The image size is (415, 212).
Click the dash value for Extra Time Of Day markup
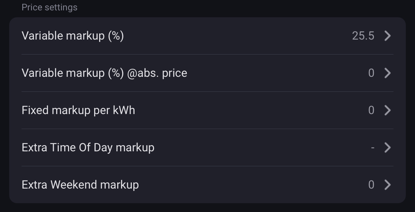pyautogui.click(x=372, y=147)
